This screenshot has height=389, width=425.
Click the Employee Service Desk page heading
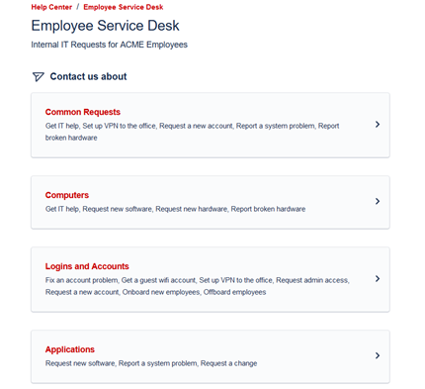tap(105, 26)
